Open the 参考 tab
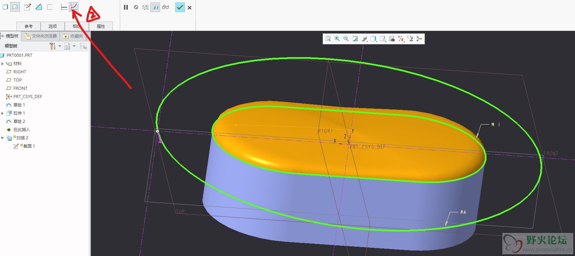 point(29,26)
